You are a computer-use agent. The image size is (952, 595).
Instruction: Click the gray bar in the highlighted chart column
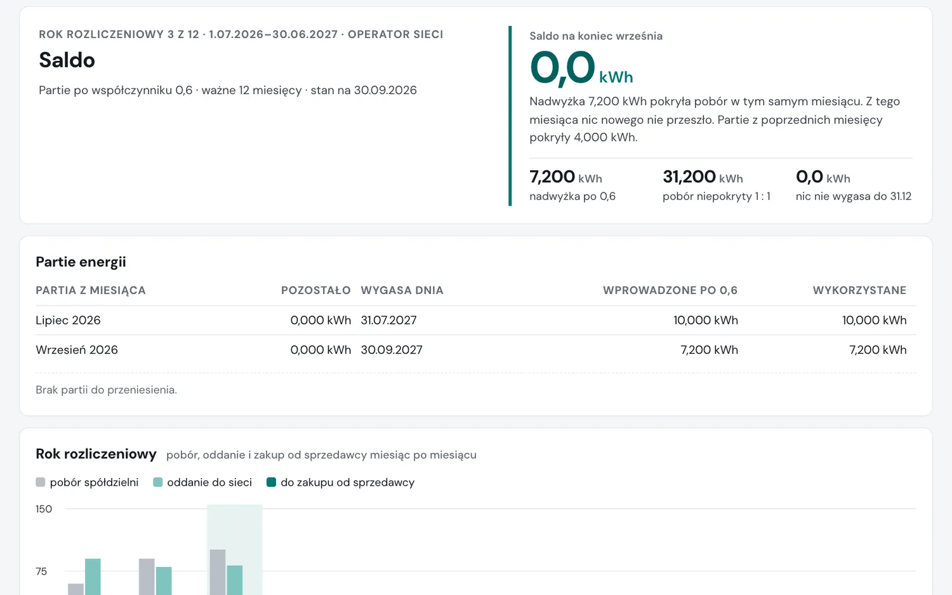point(218,572)
